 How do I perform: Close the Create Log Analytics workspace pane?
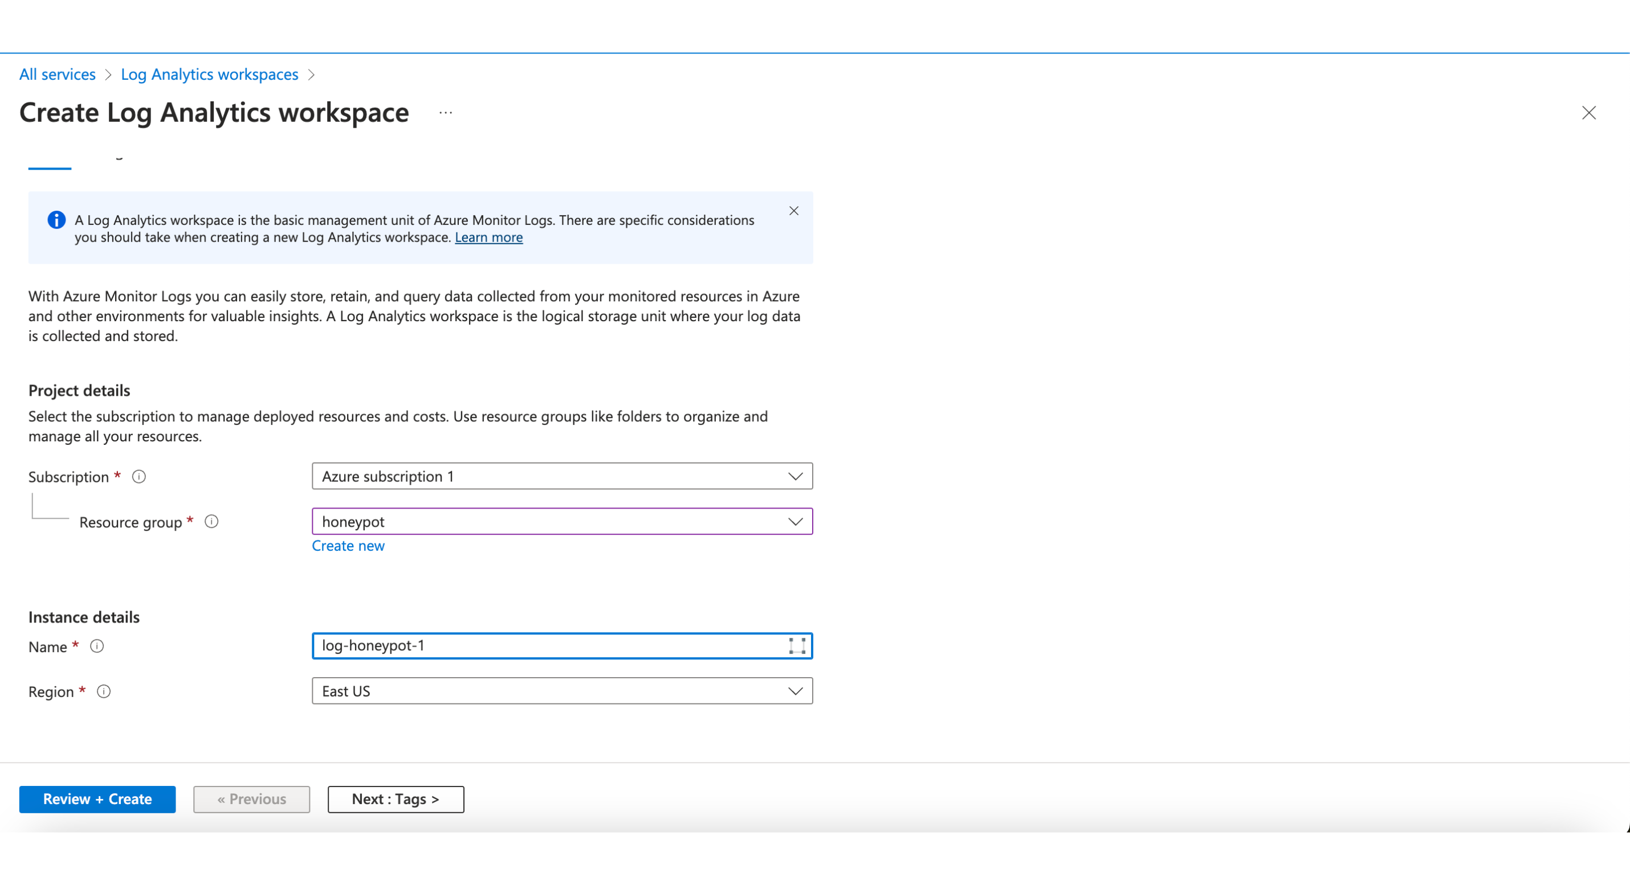[1588, 113]
